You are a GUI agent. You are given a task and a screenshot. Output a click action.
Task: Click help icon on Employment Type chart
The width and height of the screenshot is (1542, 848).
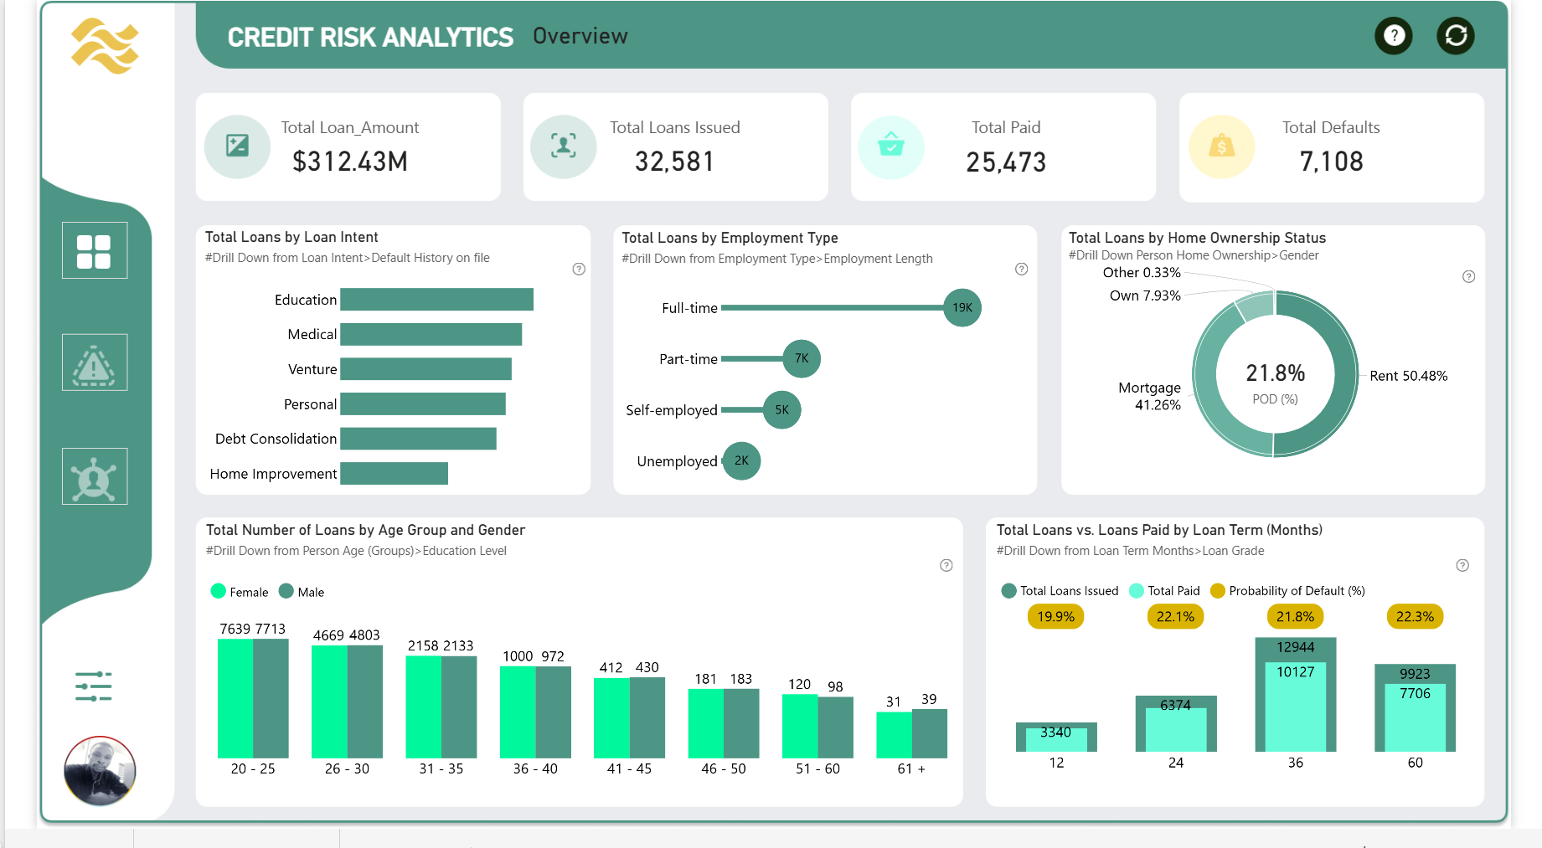[x=1021, y=270]
